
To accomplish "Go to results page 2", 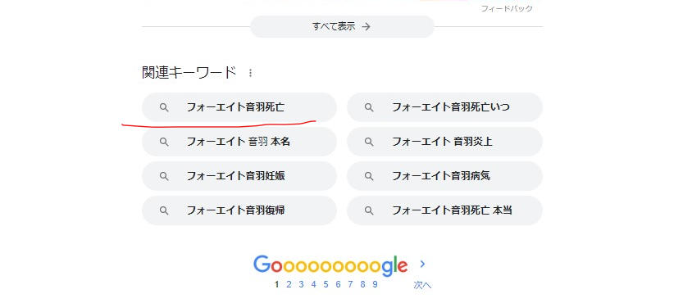I will [x=289, y=284].
